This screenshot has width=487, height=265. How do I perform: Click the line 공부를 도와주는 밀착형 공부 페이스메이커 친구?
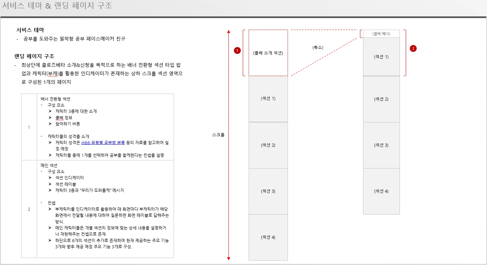click(x=74, y=39)
